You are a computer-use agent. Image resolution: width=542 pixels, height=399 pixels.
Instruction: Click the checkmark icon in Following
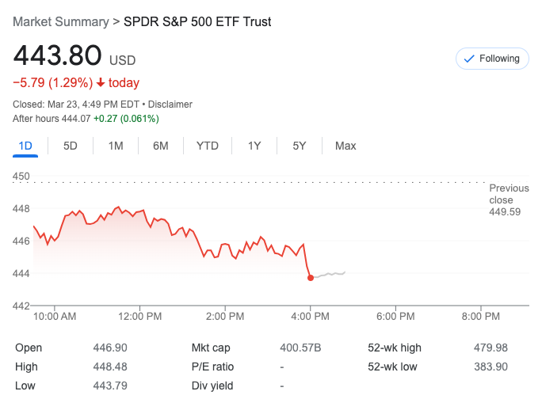tap(468, 59)
